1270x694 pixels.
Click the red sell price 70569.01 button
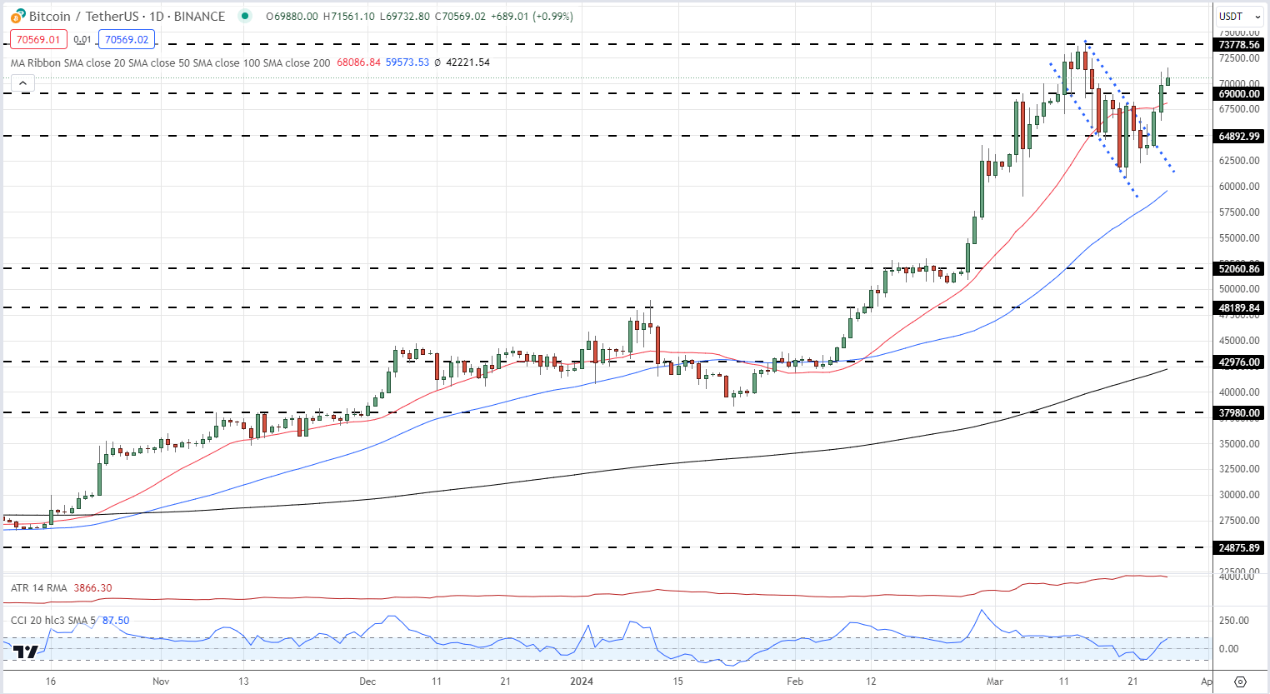tap(38, 39)
